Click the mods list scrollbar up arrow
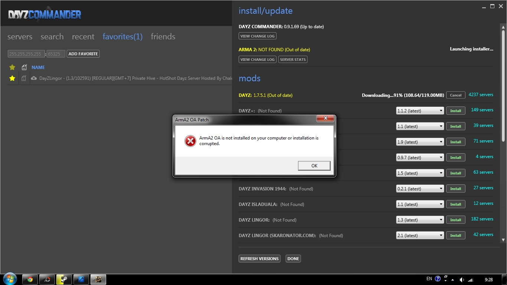Viewport: 507px width, 285px height. [503, 26]
